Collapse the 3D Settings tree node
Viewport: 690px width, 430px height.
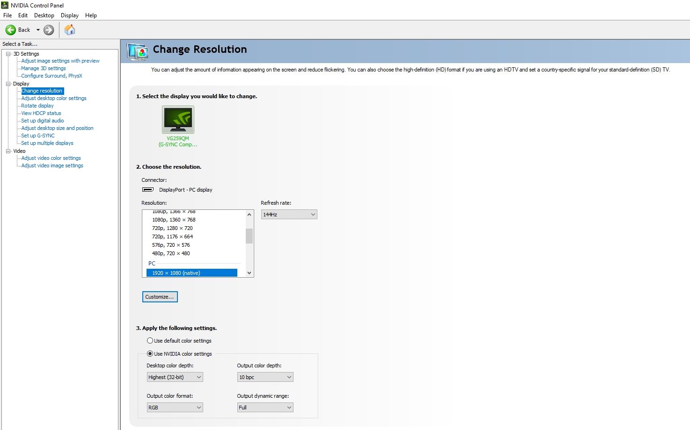(x=8, y=54)
